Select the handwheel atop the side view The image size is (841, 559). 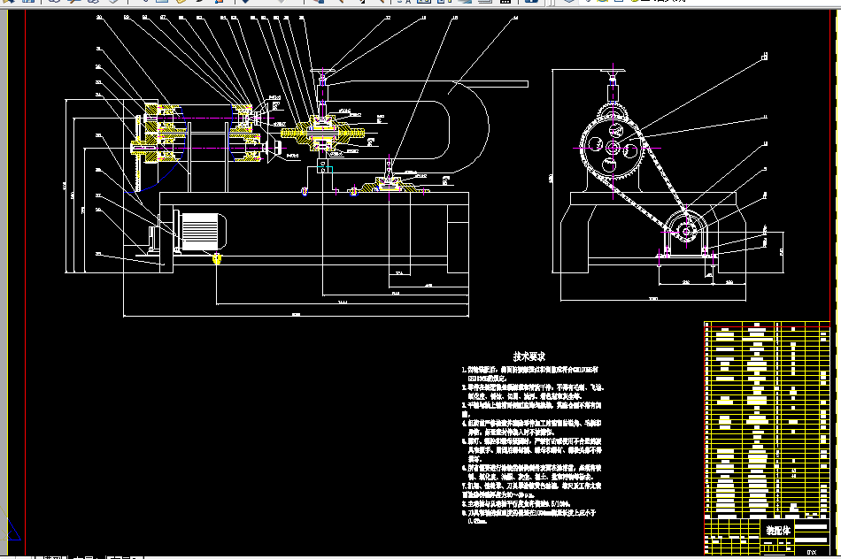(x=613, y=73)
